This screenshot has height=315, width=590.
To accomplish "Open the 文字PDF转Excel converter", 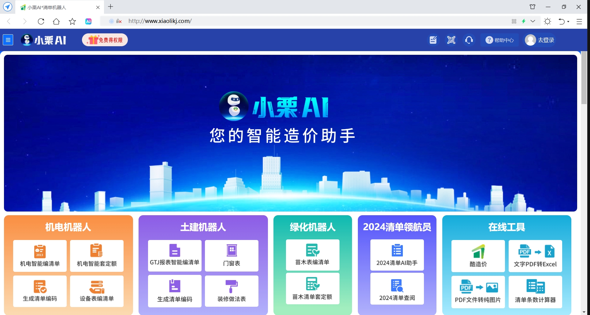I will [x=535, y=256].
